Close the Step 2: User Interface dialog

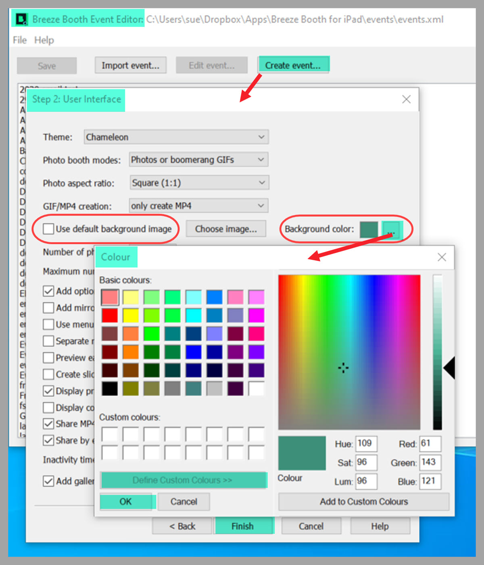tap(406, 99)
